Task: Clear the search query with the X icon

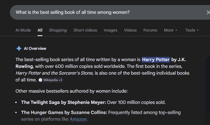Action: tap(208, 12)
